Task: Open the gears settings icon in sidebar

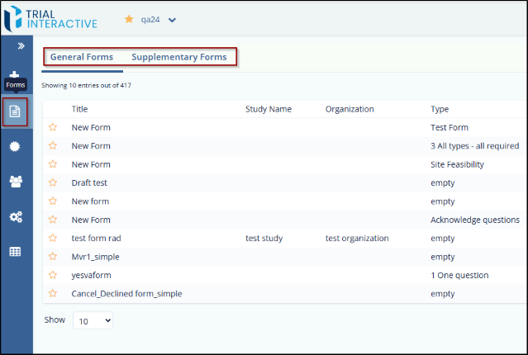Action: (x=16, y=217)
